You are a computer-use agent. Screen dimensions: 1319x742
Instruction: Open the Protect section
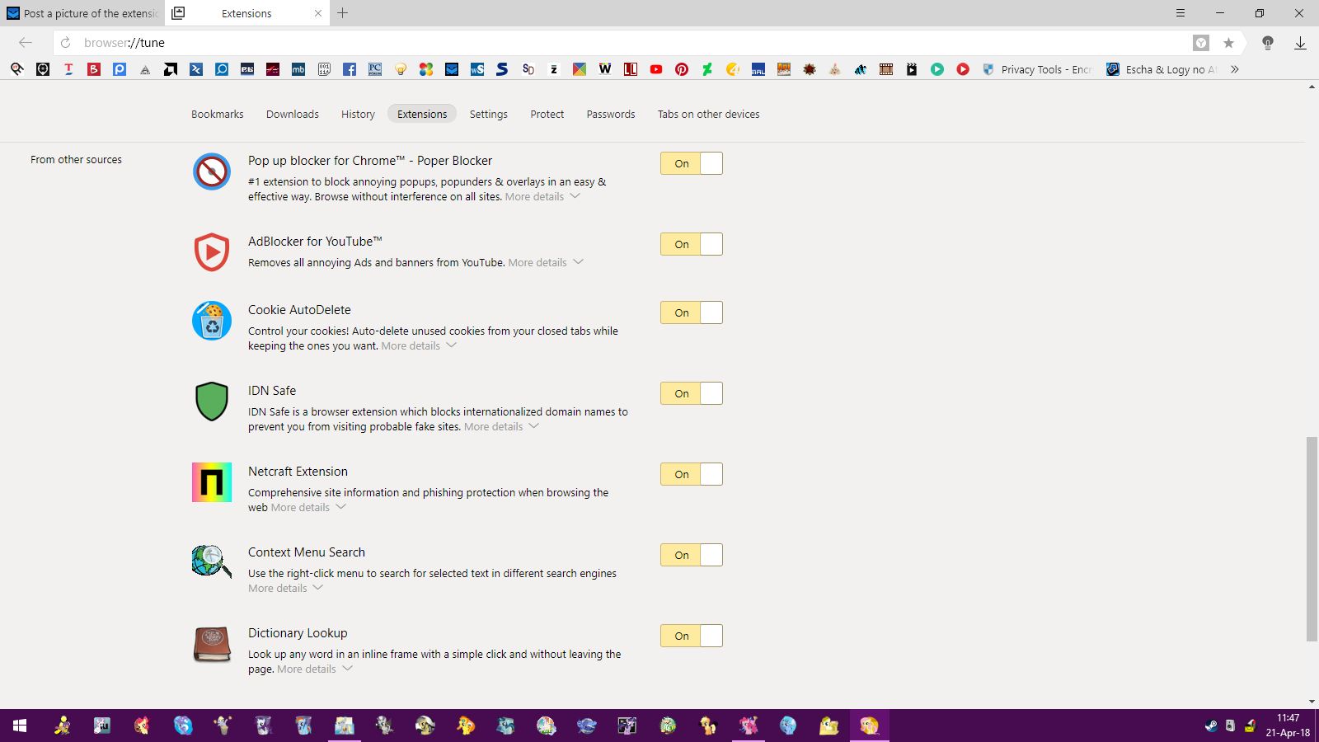[x=547, y=115]
